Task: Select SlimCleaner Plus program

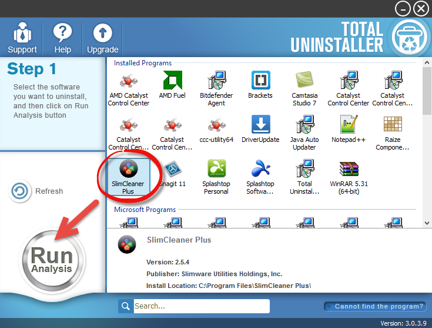Action: tap(128, 177)
